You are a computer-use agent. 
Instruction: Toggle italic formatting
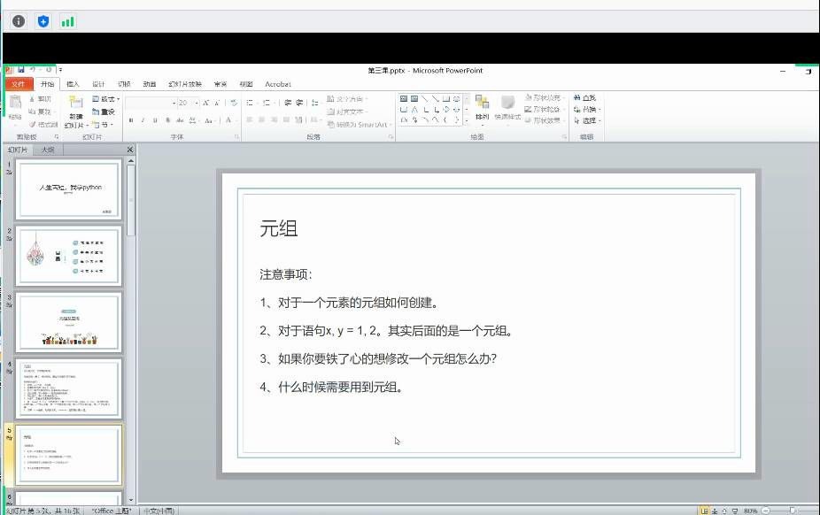[x=142, y=119]
